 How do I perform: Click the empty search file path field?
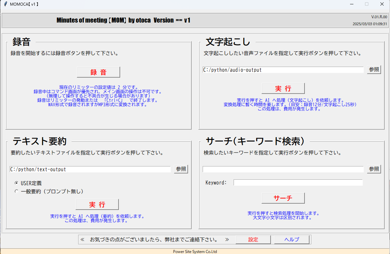pos(283,169)
